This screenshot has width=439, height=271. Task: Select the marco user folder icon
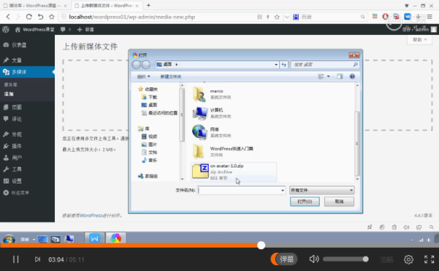[199, 94]
